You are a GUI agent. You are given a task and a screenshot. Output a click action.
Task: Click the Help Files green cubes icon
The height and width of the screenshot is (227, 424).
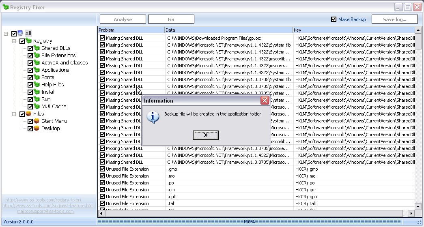37,85
